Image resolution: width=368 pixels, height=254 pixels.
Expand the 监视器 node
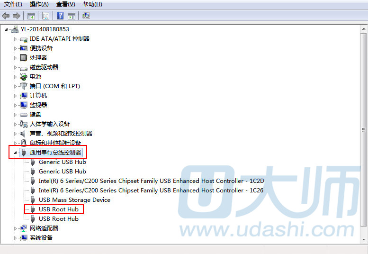click(x=15, y=105)
